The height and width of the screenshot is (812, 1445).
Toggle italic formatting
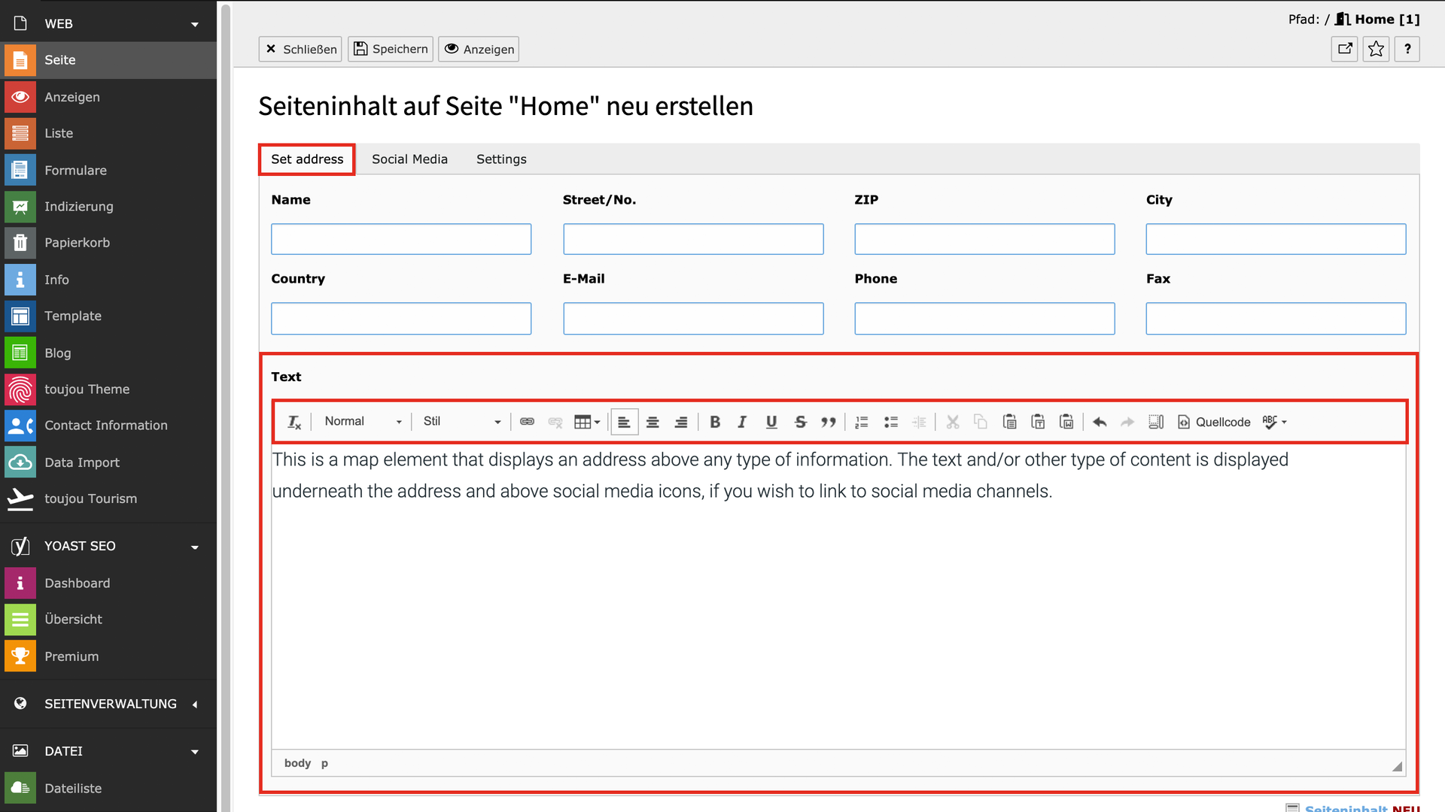click(742, 423)
